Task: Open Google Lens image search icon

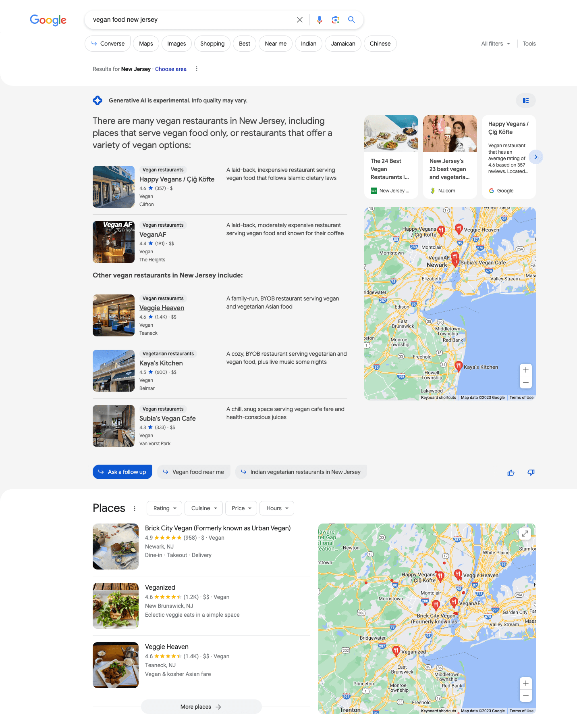Action: tap(336, 20)
